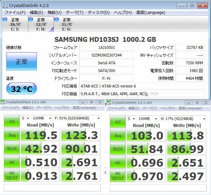Minimize the left CrystalDiskMark window
The width and height of the screenshot is (211, 195).
pyautogui.click(x=83, y=102)
